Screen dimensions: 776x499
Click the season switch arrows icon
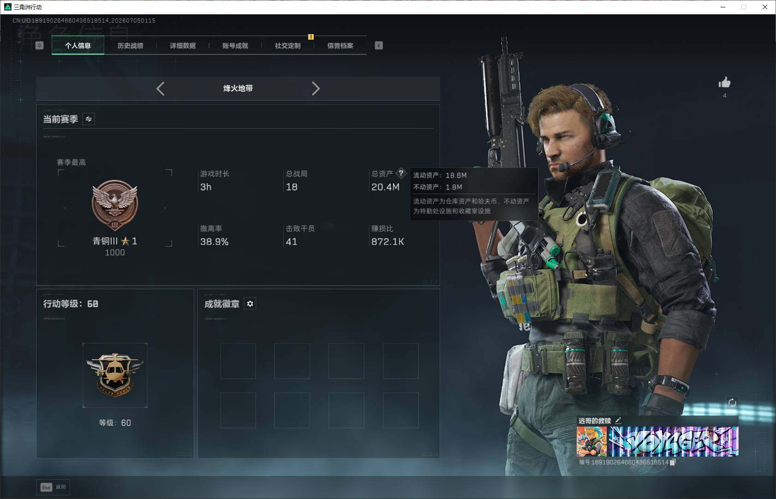pyautogui.click(x=89, y=119)
